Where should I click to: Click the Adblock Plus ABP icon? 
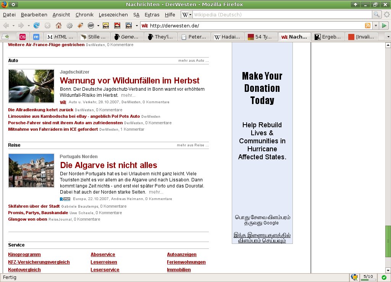tap(91, 26)
